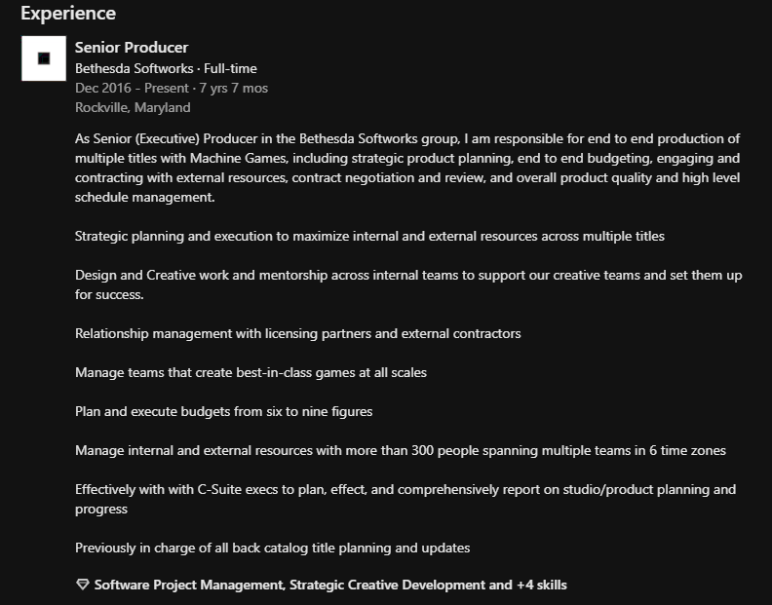The height and width of the screenshot is (605, 772).
Task: Open the Senior Producer job title
Action: (x=132, y=48)
